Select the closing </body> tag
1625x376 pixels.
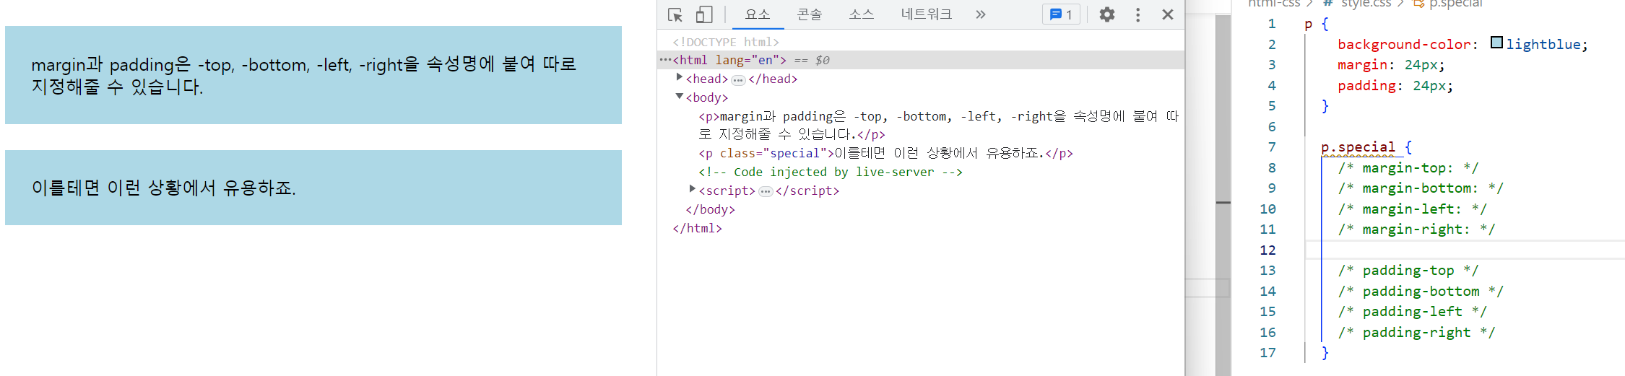[710, 209]
